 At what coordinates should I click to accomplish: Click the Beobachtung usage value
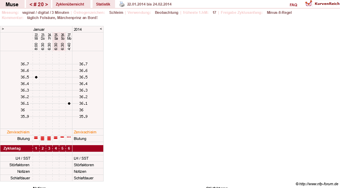coord(166,12)
